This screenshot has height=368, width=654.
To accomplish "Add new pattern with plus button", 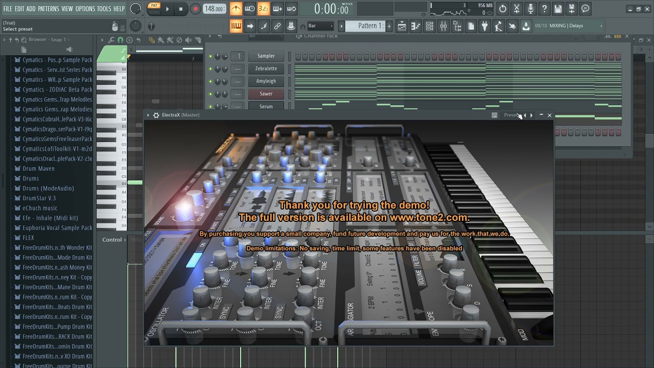I will 389,26.
